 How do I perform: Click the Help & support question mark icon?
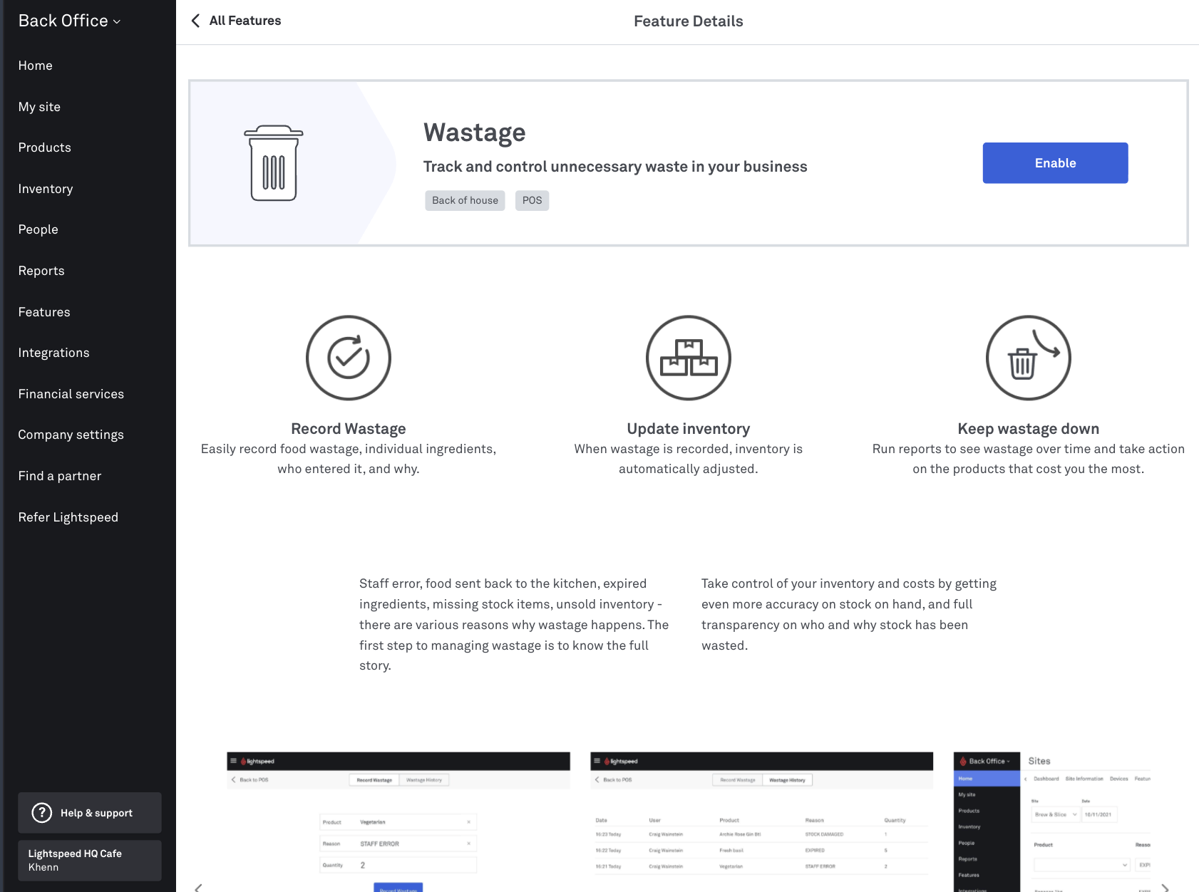(42, 813)
